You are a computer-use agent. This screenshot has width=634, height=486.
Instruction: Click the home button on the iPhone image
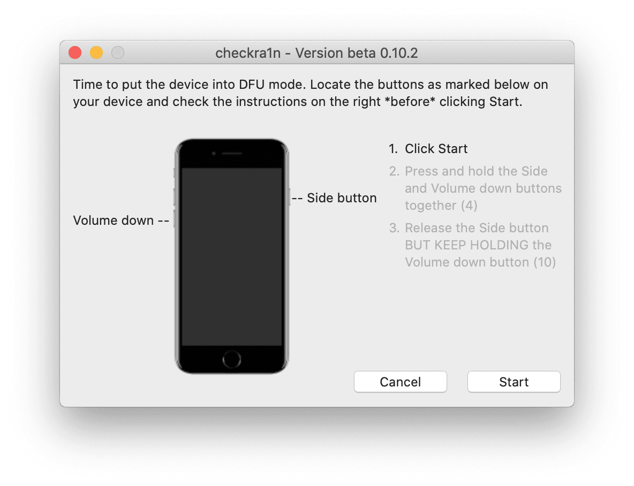pos(231,359)
